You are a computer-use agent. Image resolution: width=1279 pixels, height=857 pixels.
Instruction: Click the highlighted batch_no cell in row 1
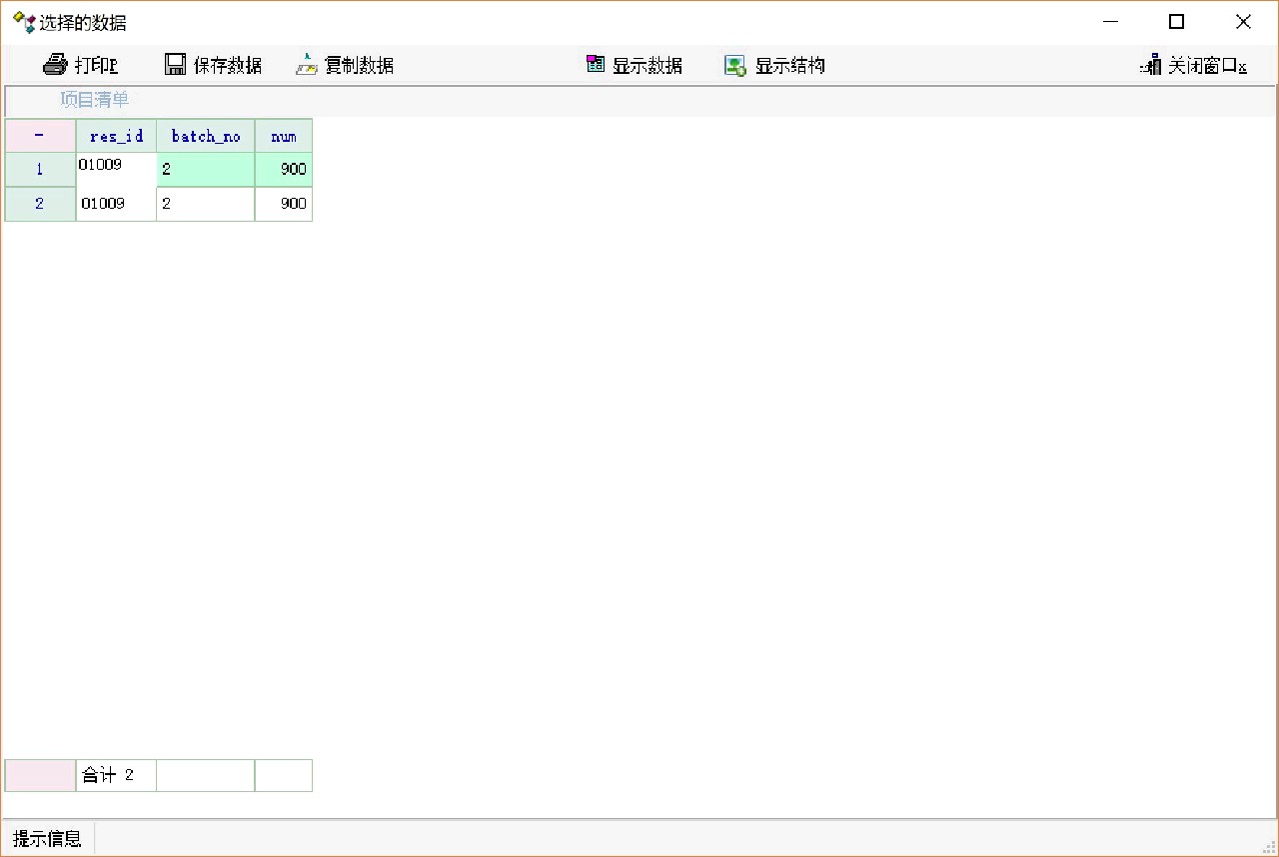[x=206, y=170]
